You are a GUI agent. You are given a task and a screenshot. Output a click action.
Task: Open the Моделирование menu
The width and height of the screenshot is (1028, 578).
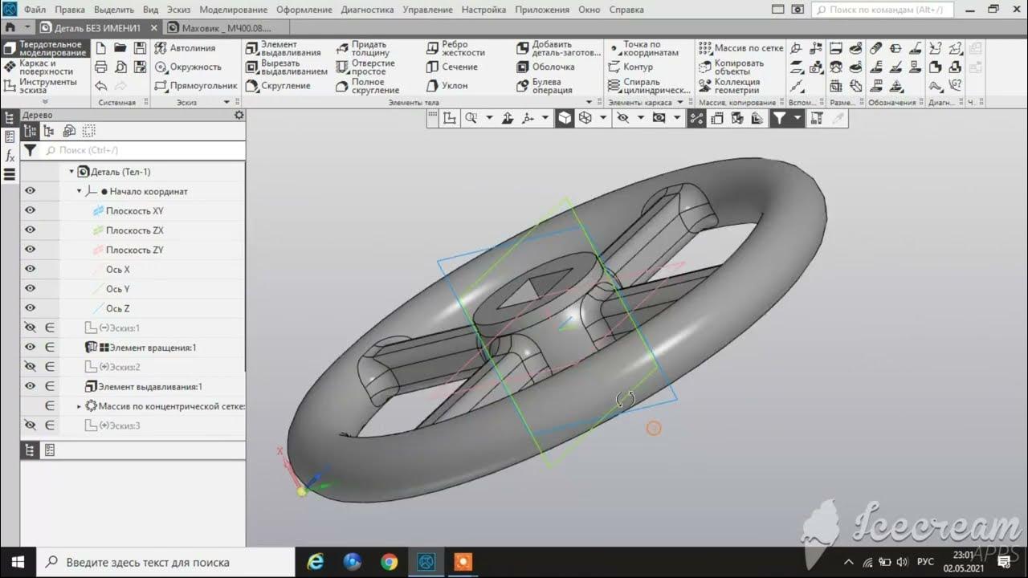[x=234, y=10]
